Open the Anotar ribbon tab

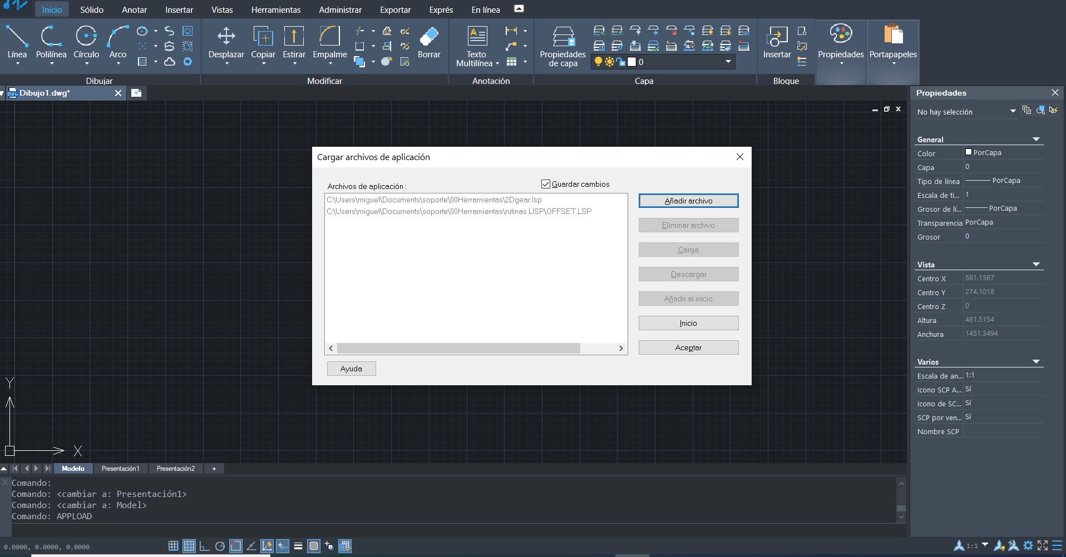[x=135, y=10]
